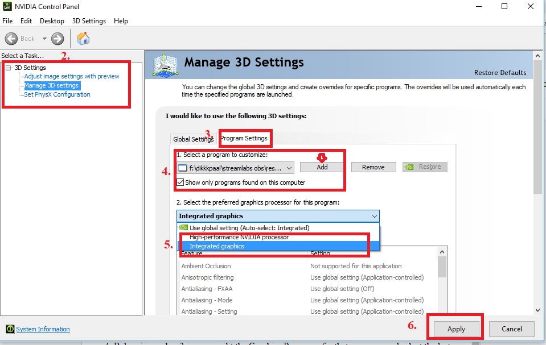The height and width of the screenshot is (345, 546).
Task: Click the settings list scrollbar thumb
Action: click(442, 267)
